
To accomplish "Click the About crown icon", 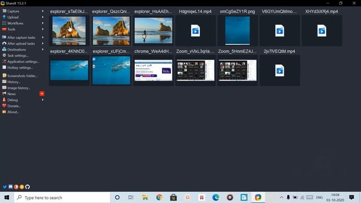I will click(4, 112).
